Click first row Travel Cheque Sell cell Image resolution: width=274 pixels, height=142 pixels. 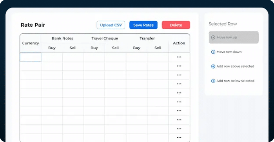pyautogui.click(x=115, y=57)
